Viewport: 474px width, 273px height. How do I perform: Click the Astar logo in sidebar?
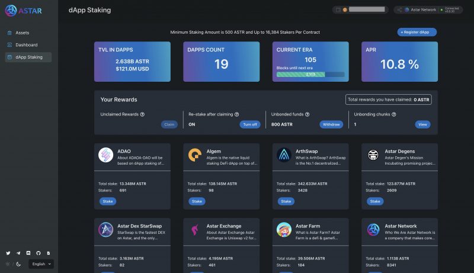[x=23, y=11]
